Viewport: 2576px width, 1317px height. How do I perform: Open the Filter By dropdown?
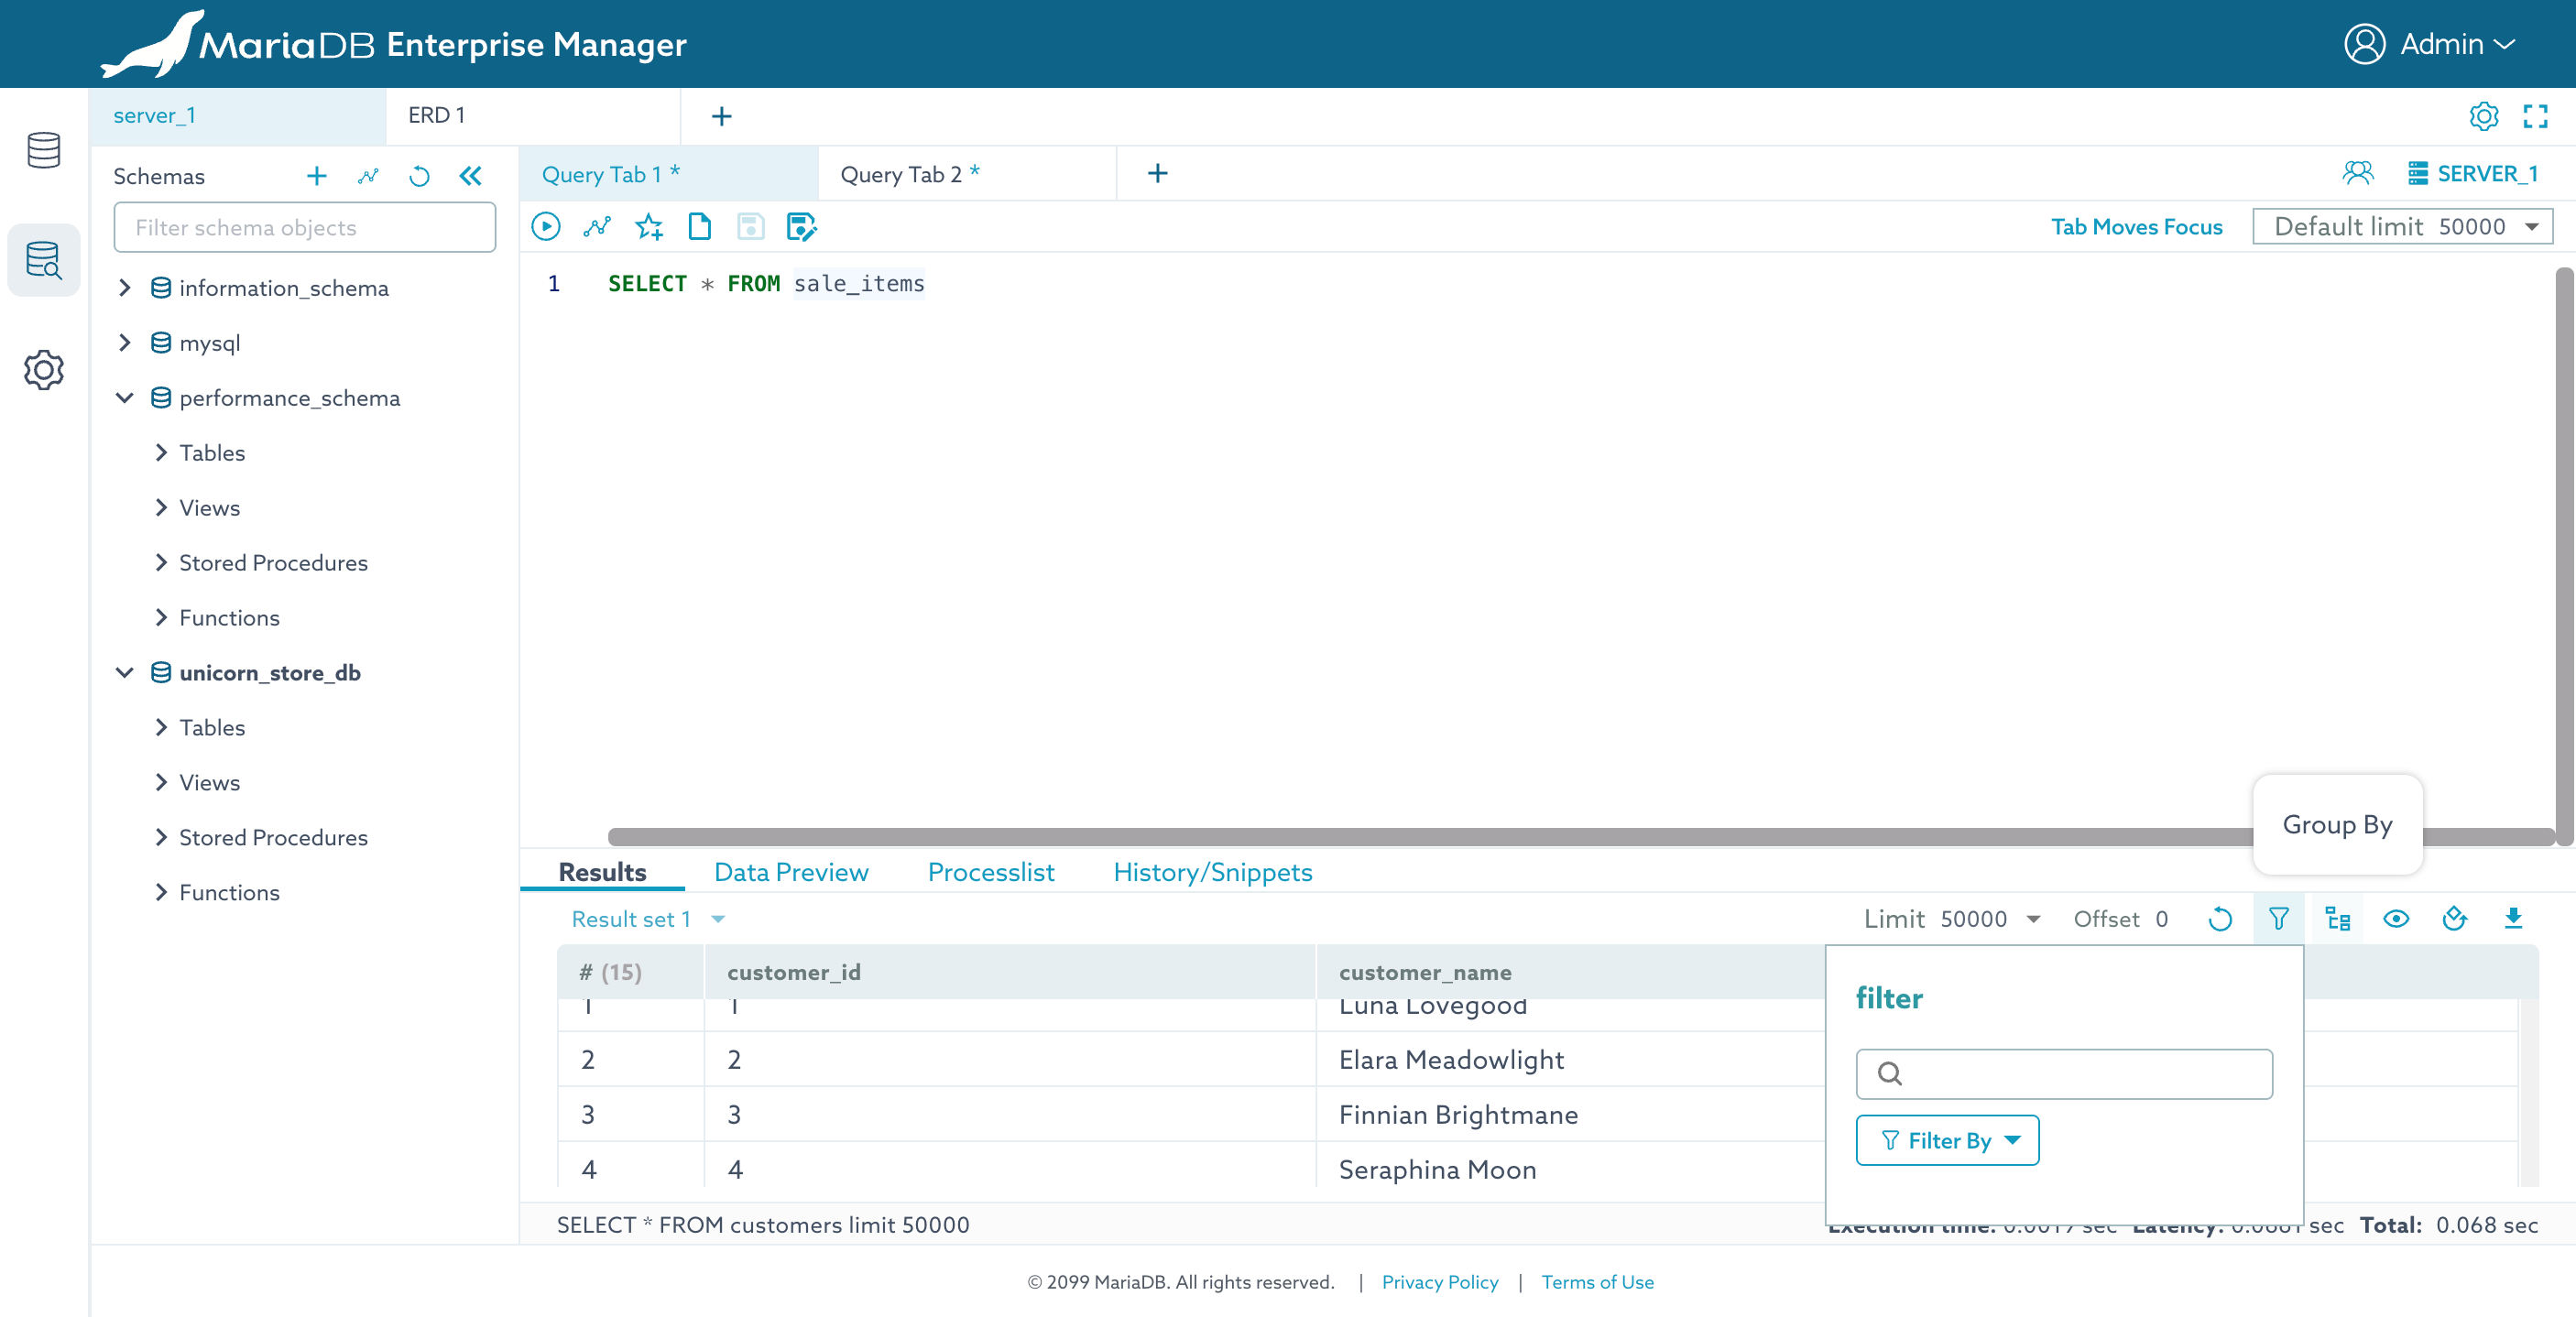point(1946,1140)
